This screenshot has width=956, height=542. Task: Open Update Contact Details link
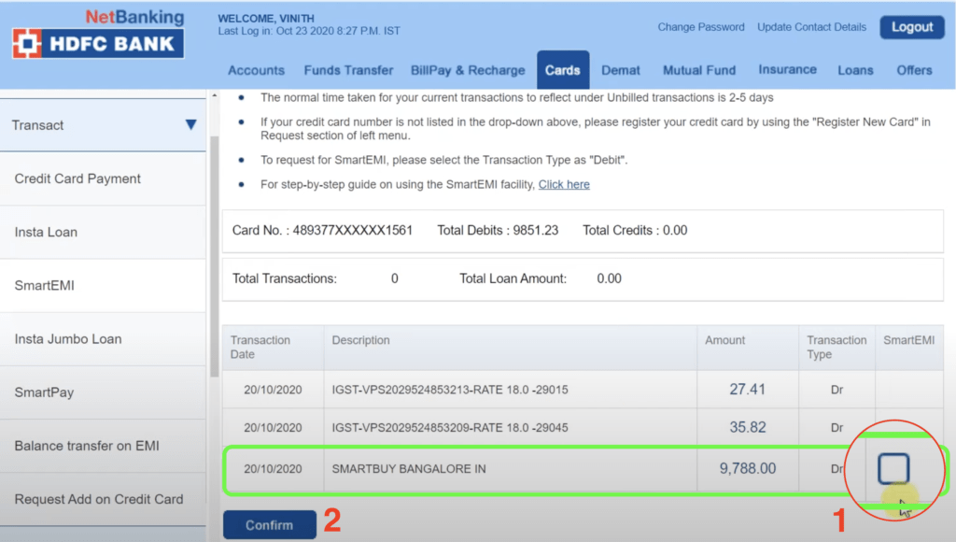811,27
